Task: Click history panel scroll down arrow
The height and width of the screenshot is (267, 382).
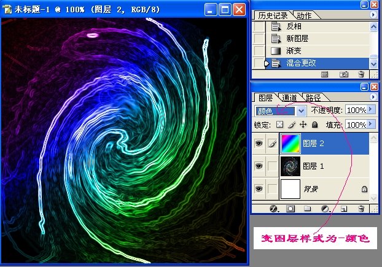Action: click(x=373, y=64)
